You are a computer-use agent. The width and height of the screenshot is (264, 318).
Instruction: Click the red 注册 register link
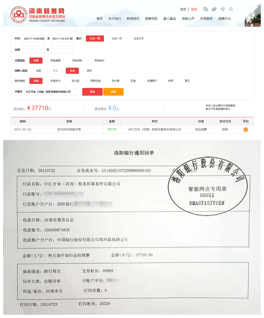(x=194, y=9)
